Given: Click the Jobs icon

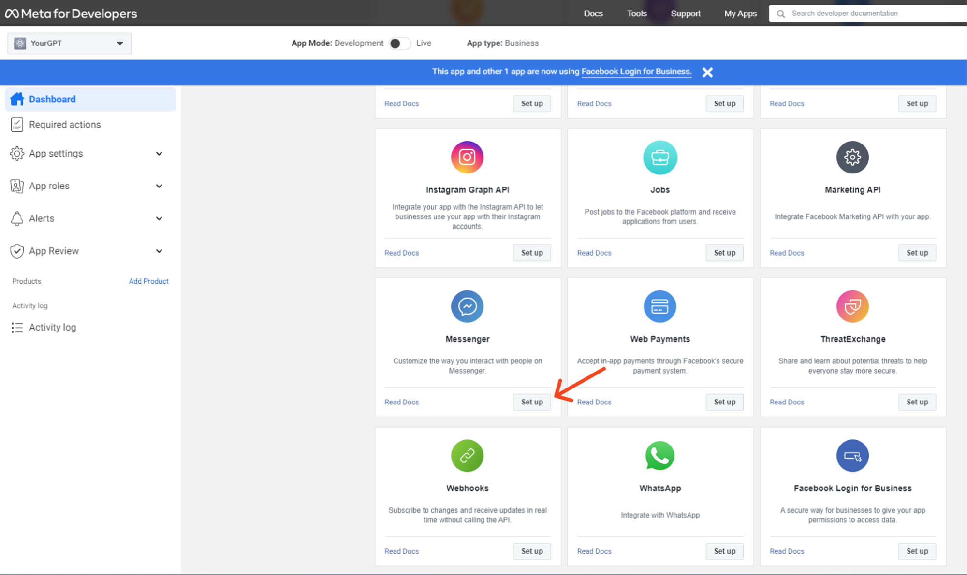Looking at the screenshot, I should point(659,157).
